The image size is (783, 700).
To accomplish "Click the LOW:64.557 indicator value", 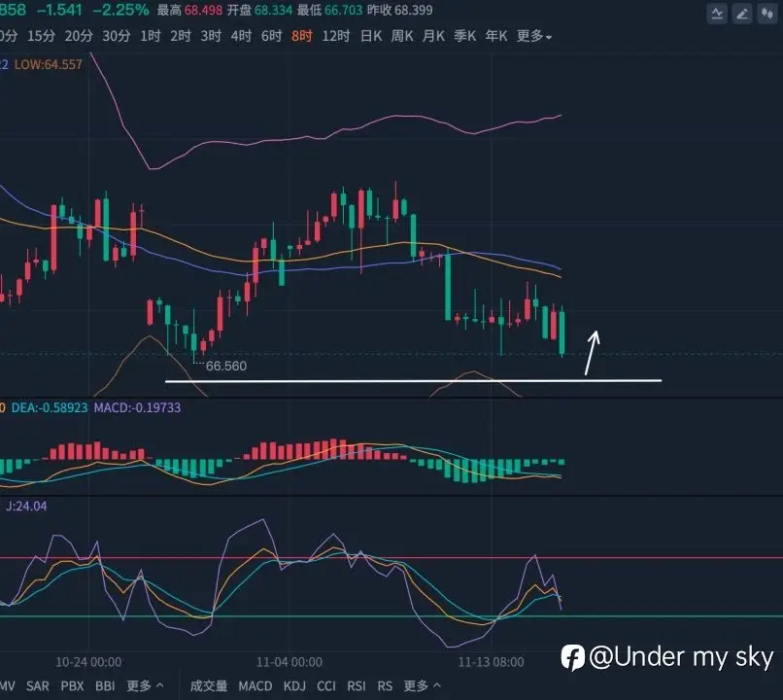I will tap(48, 64).
